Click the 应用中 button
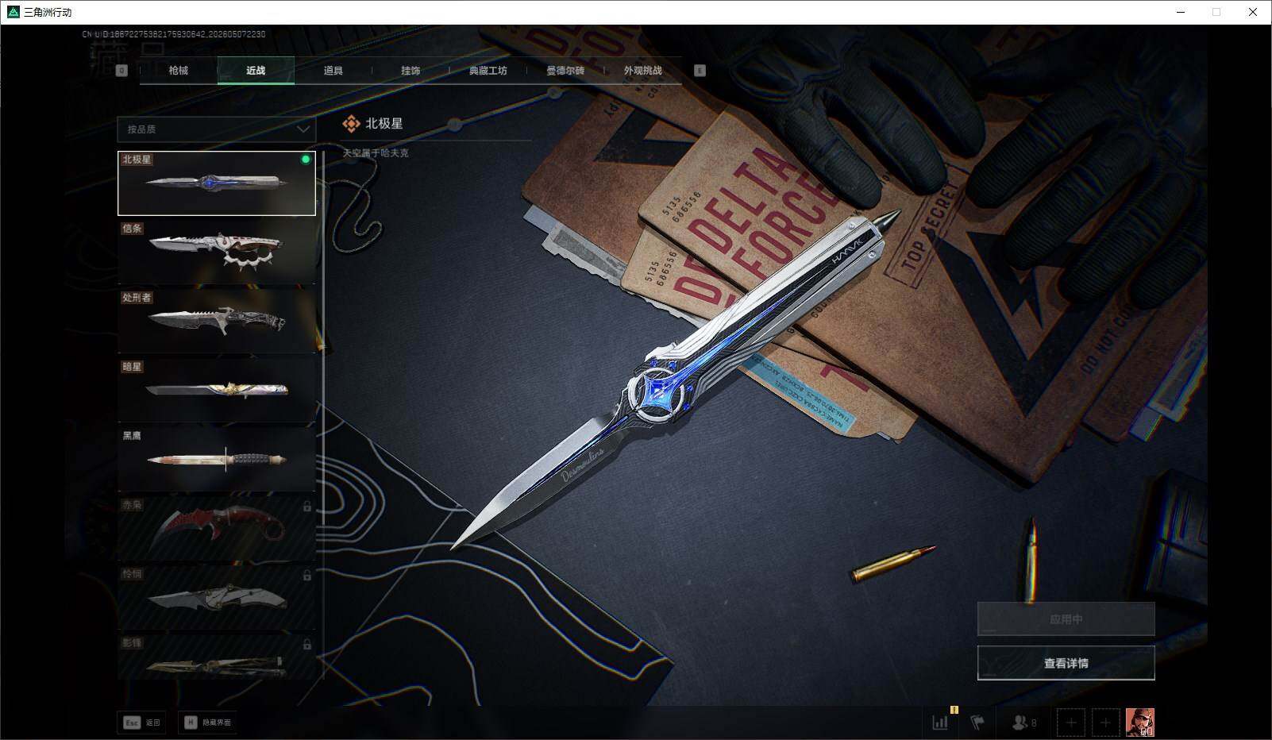 pos(1066,619)
